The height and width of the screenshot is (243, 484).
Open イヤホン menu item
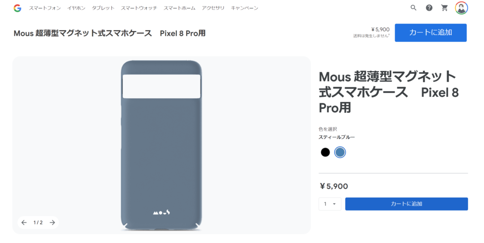77,8
